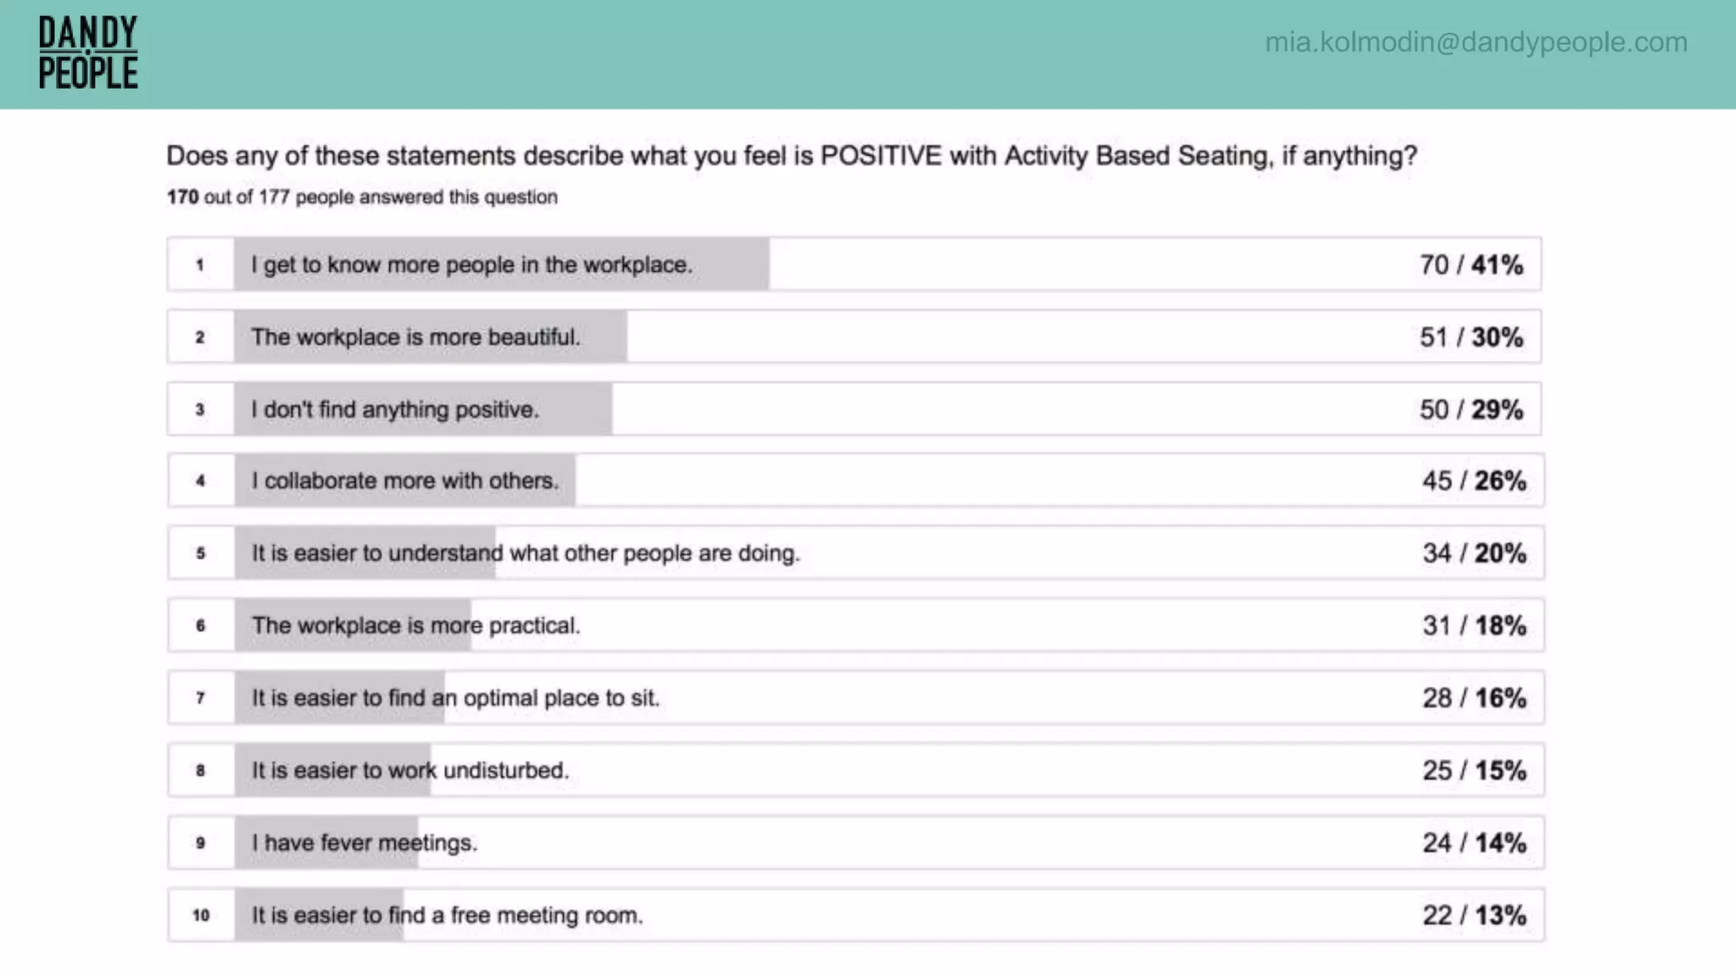Click the number 1 rank box
The image size is (1736, 976).
[x=200, y=265]
